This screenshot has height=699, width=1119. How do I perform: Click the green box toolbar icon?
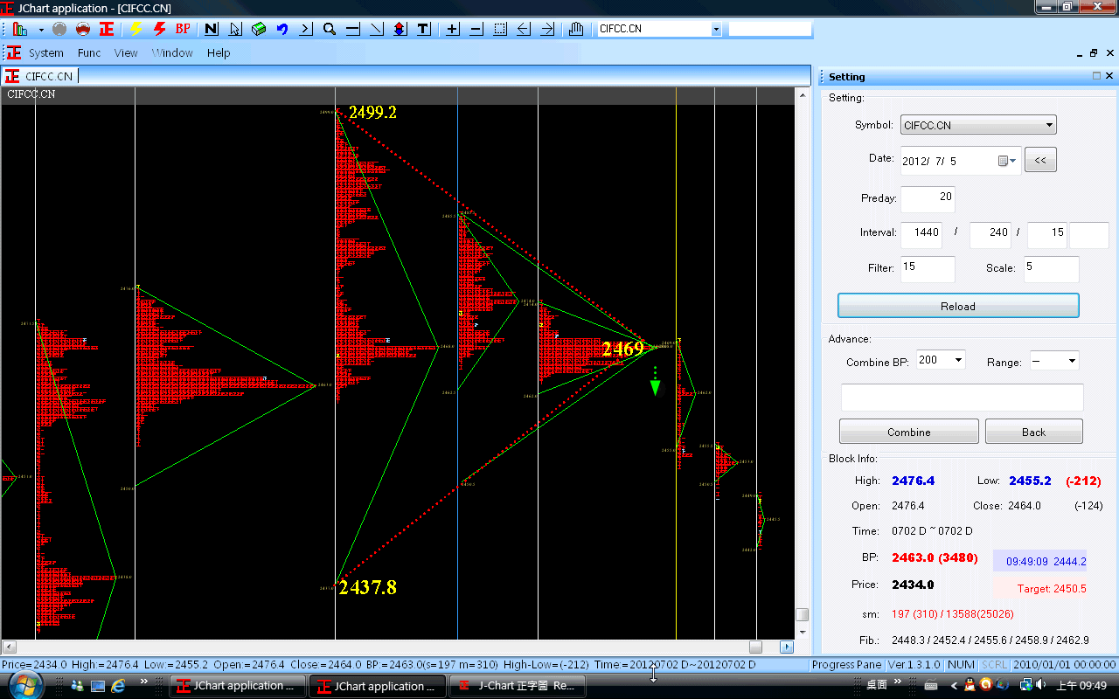259,29
